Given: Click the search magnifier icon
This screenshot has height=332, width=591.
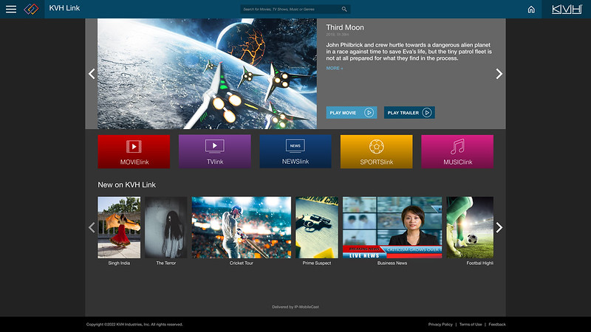Looking at the screenshot, I should (x=344, y=10).
